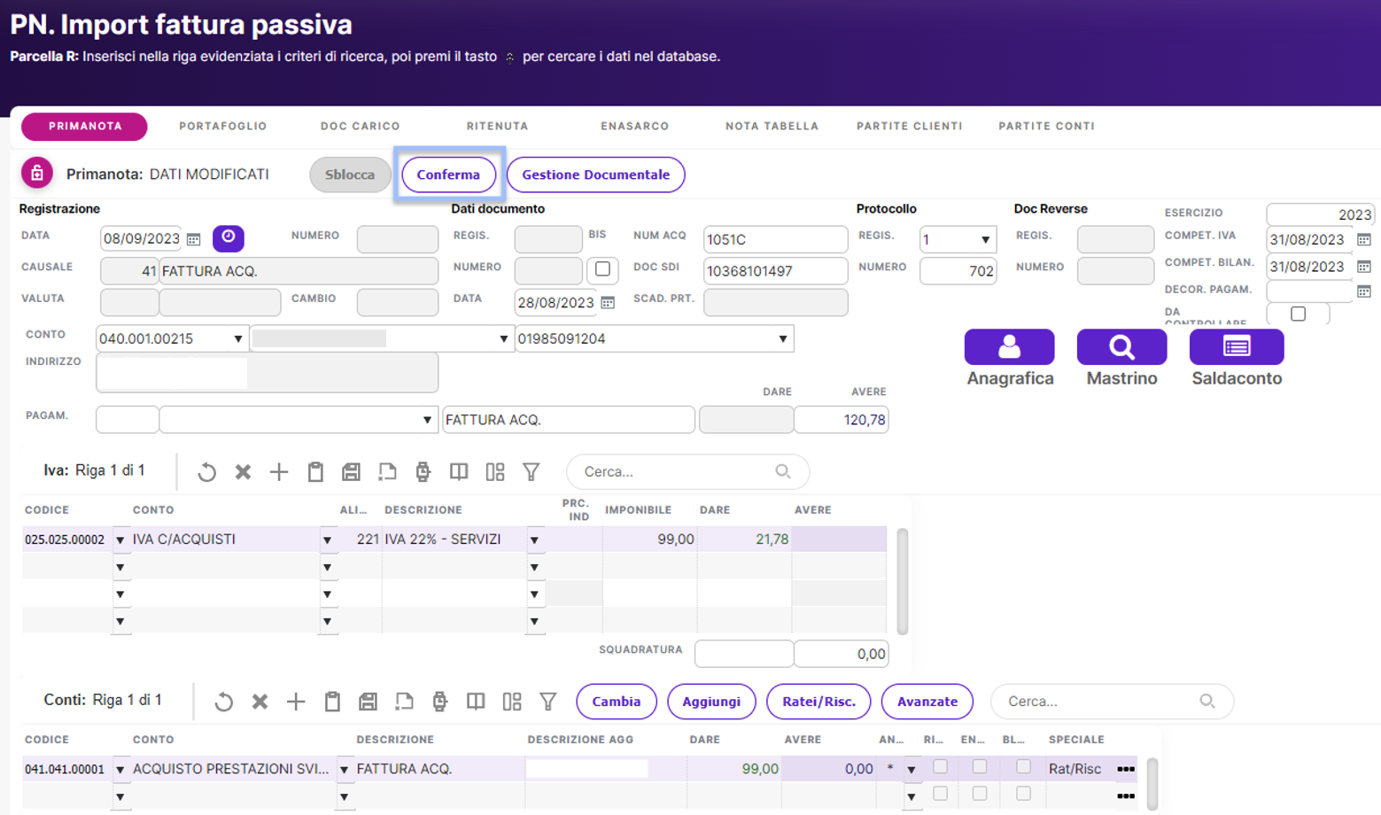Click the pink lock icon beside Primanota
The height and width of the screenshot is (815, 1381).
coord(37,174)
